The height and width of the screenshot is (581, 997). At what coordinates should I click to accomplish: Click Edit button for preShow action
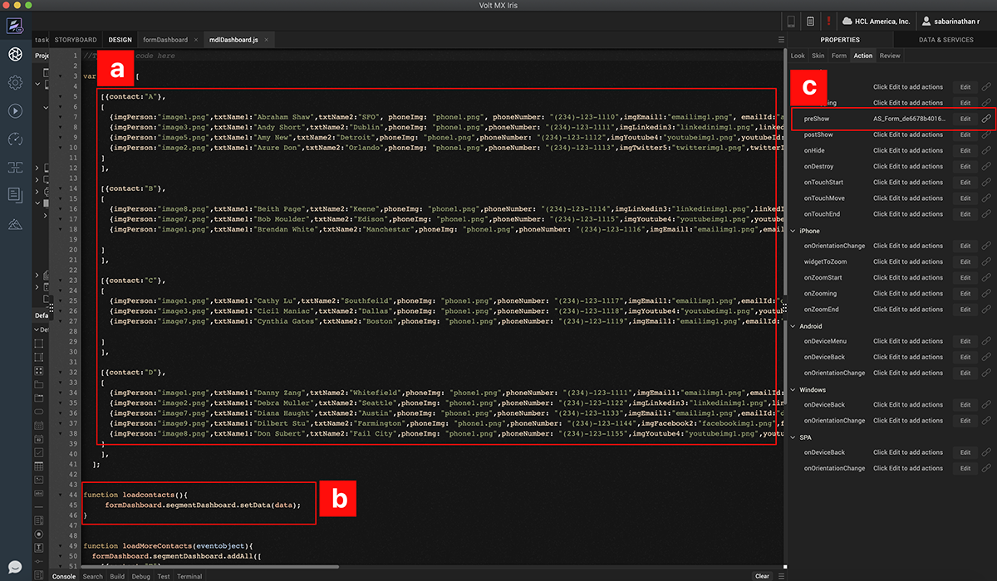pos(965,119)
